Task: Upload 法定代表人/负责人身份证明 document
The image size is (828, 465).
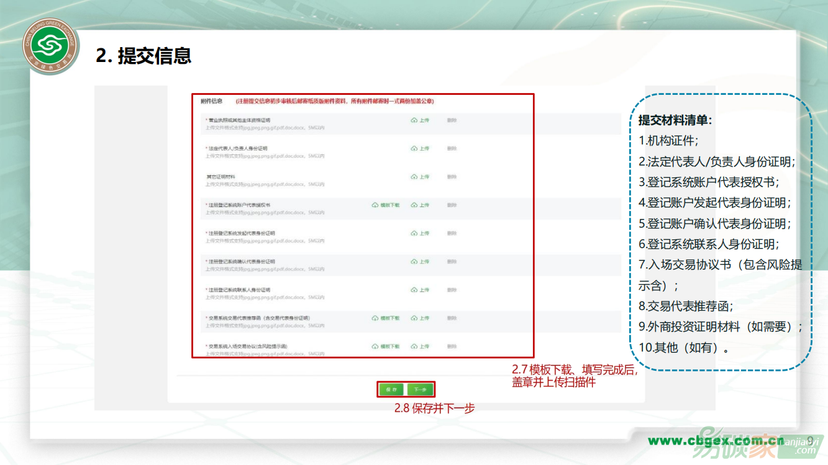Action: click(x=421, y=149)
